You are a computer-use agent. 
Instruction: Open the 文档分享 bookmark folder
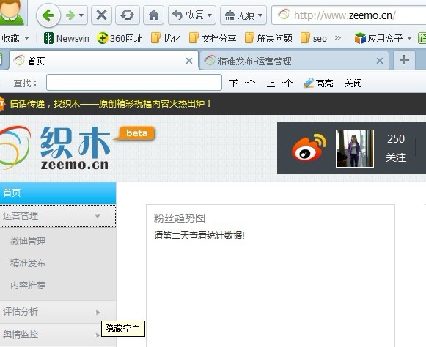[x=213, y=38]
